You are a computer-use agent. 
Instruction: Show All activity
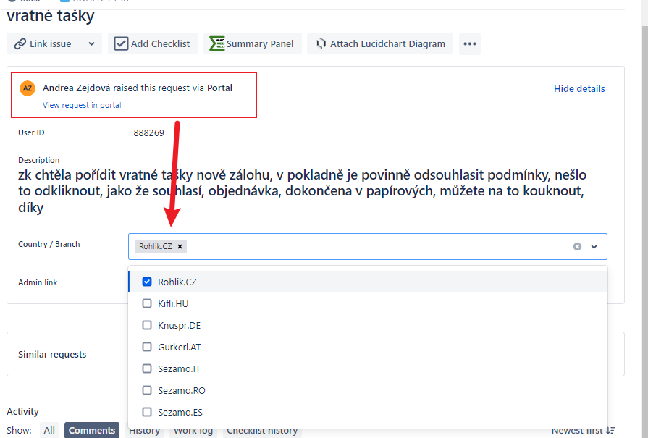49,430
